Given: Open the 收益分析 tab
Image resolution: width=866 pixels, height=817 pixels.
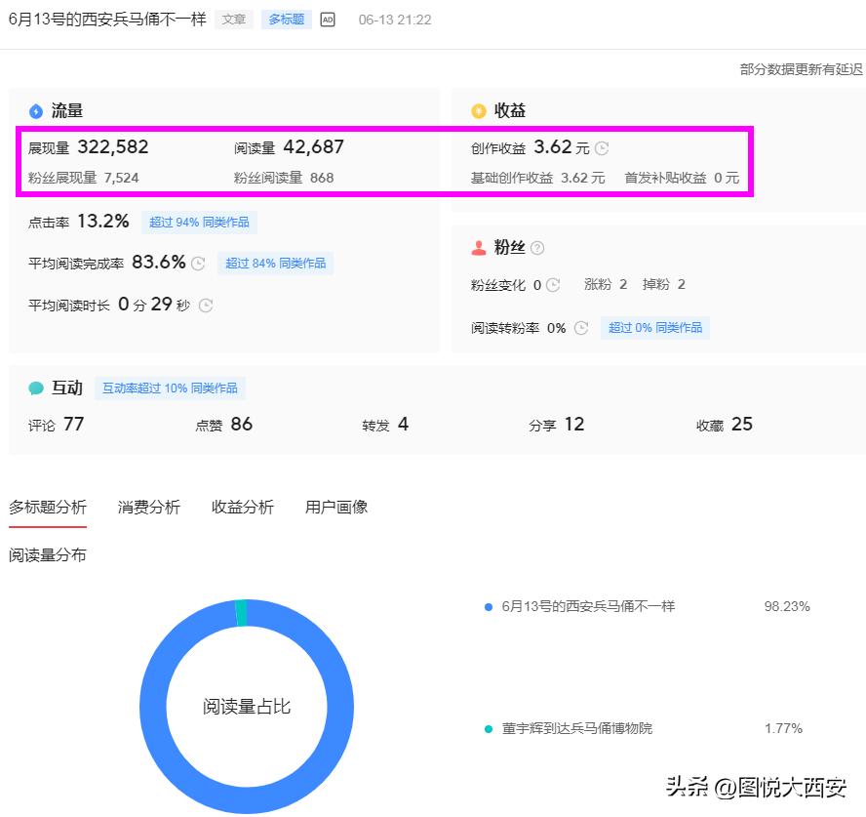Looking at the screenshot, I should [x=244, y=507].
